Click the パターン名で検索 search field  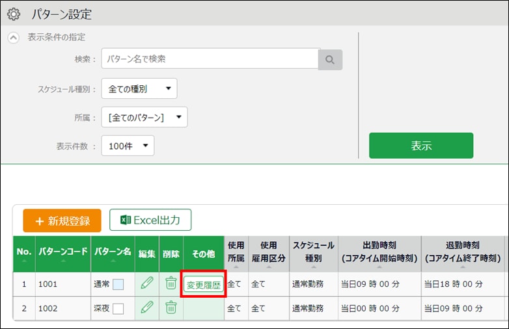pyautogui.click(x=209, y=59)
